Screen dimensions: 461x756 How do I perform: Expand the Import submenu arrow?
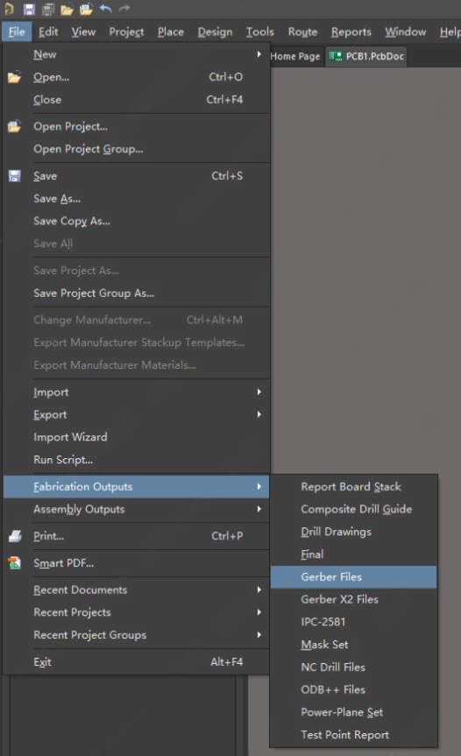(259, 392)
